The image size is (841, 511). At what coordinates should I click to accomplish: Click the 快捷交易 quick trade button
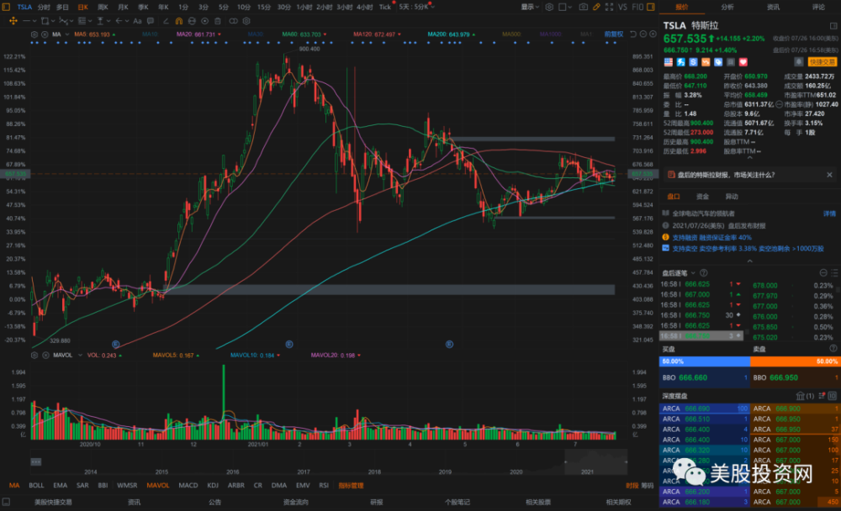point(822,62)
